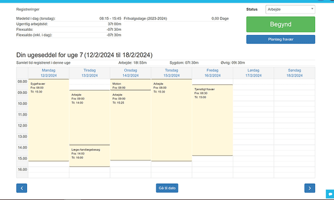The width and height of the screenshot is (334, 200).
Task: Select the Motion entry on Wednesday
Action: (x=130, y=84)
